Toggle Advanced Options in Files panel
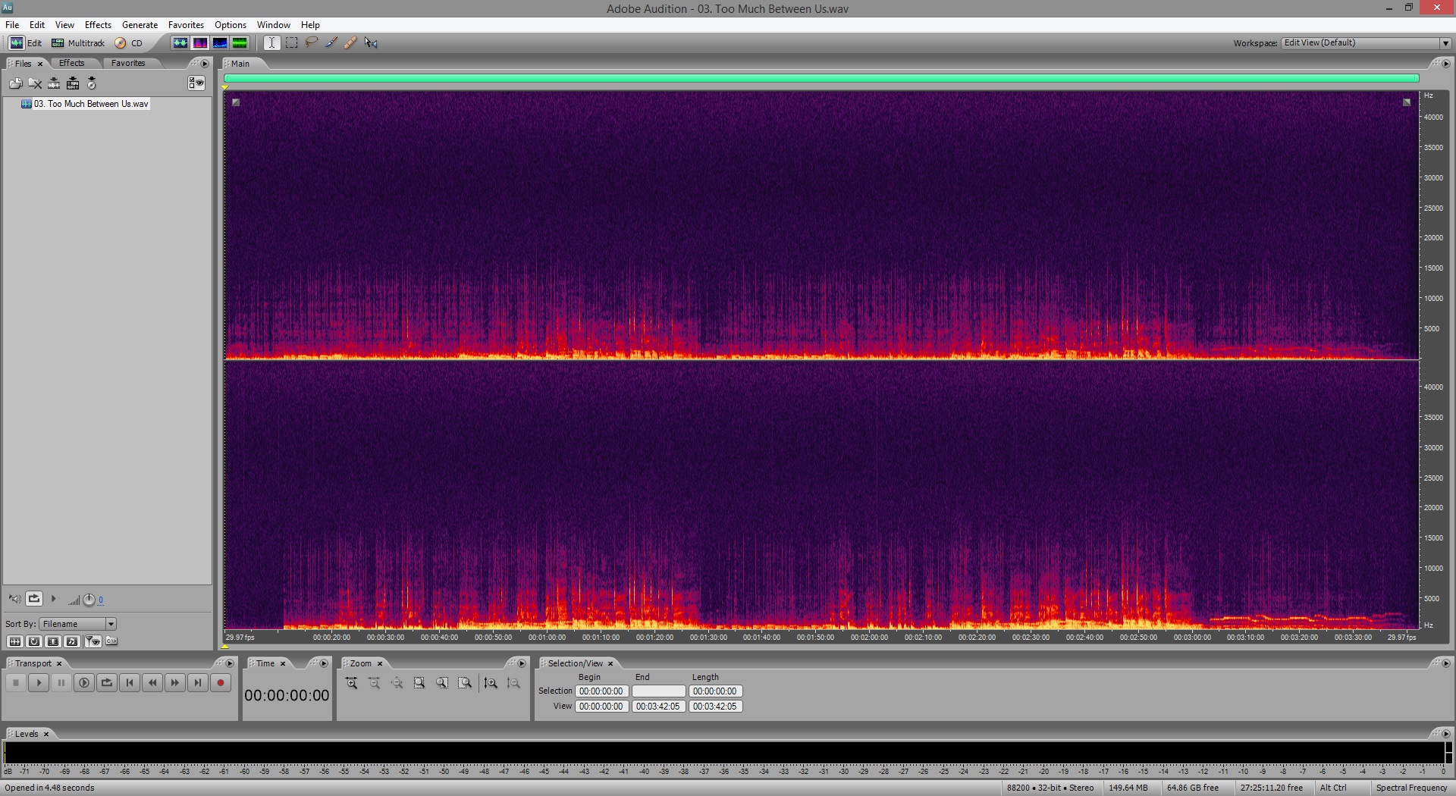 [x=196, y=83]
